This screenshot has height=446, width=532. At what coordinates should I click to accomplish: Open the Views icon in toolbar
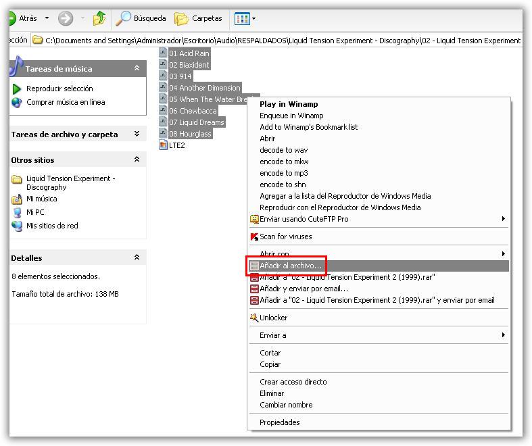(x=242, y=19)
